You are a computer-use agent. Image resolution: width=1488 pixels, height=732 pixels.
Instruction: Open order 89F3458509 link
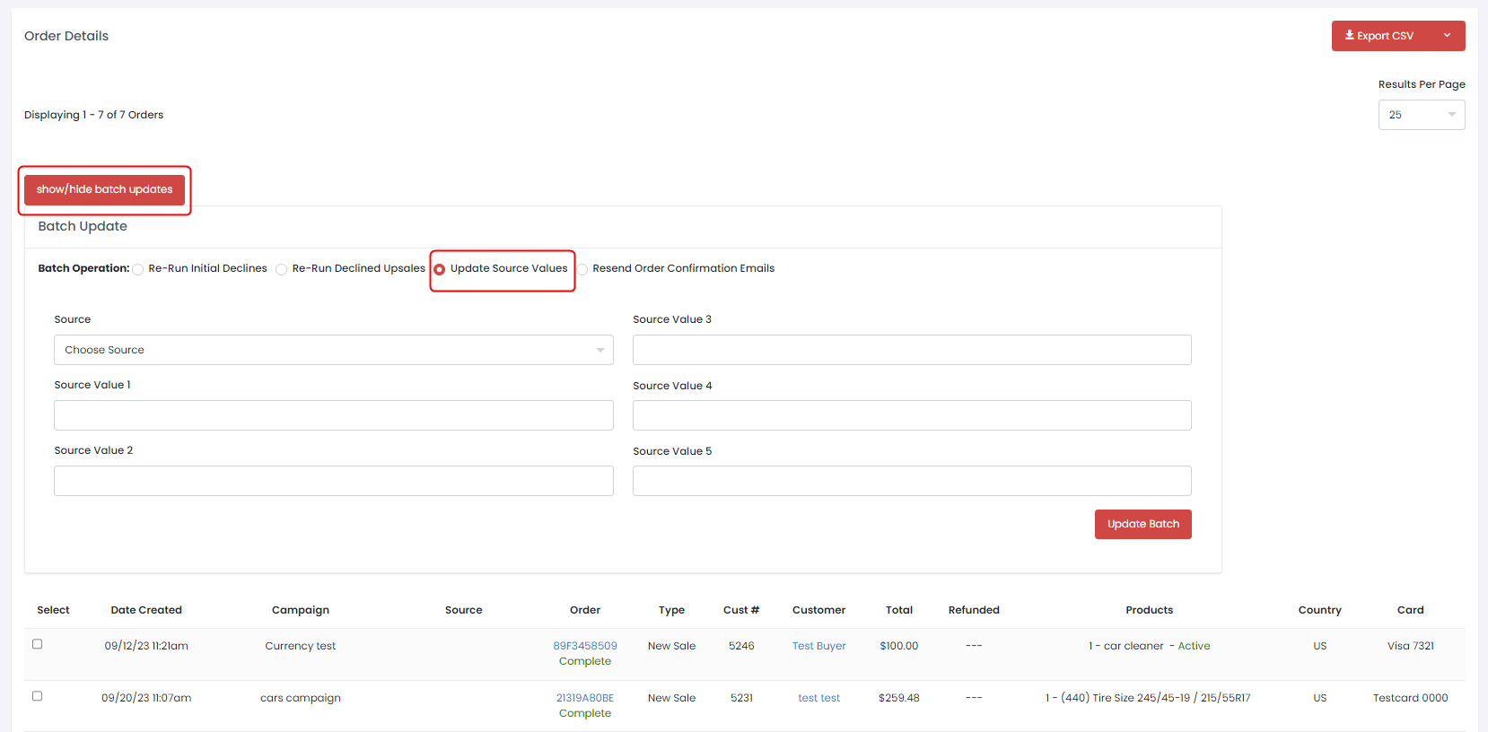coord(584,646)
